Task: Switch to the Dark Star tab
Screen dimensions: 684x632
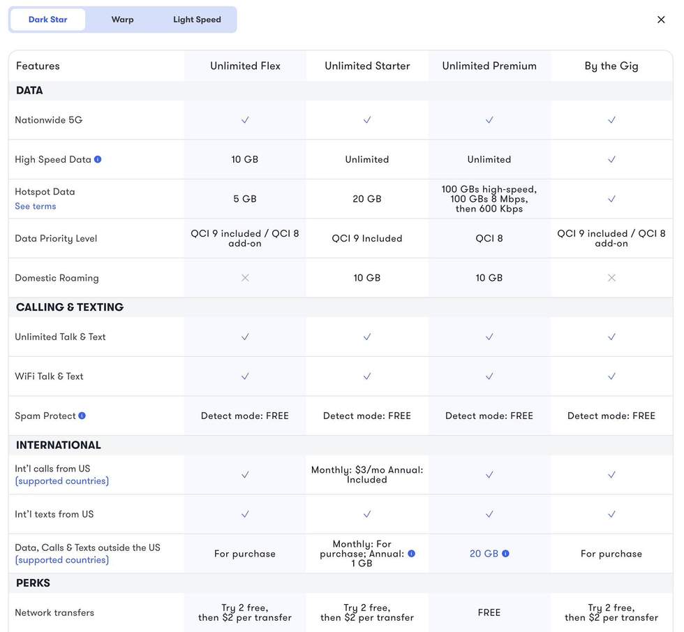Action: pyautogui.click(x=47, y=20)
